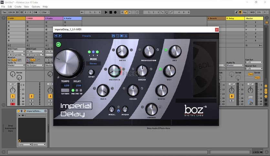Viewport: 270px width, 156px height.
Task: Open the Options menu
Action: 36,7
